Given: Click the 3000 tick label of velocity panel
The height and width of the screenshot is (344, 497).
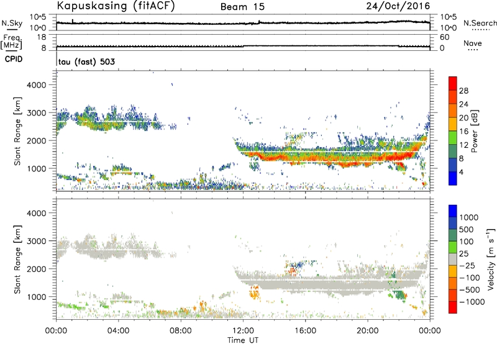Looking at the screenshot, I should click(36, 241).
